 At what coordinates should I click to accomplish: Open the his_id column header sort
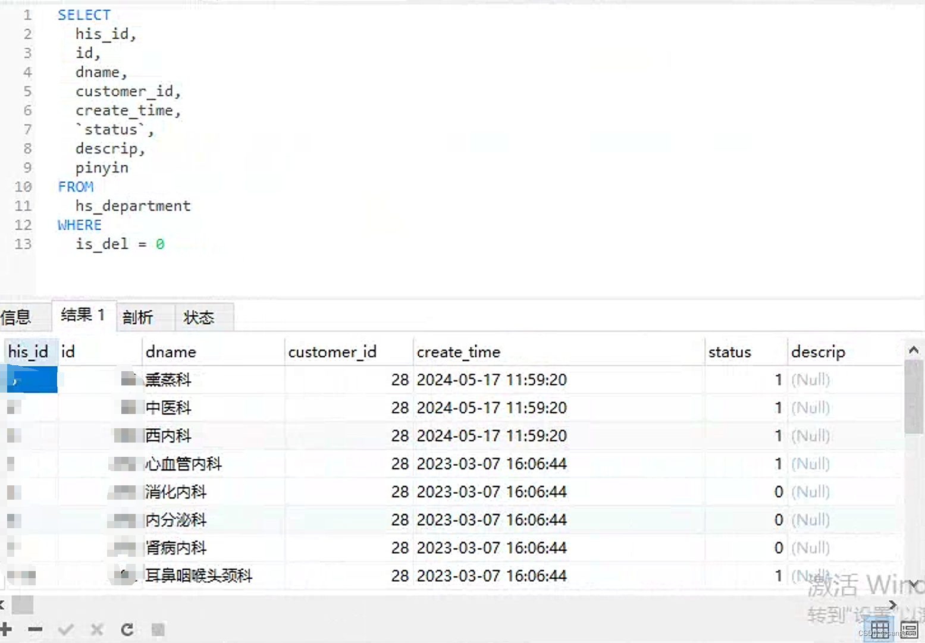click(x=29, y=352)
